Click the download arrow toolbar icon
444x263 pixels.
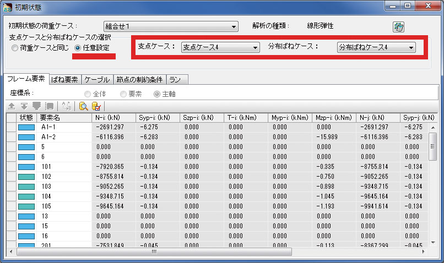pyautogui.click(x=24, y=106)
